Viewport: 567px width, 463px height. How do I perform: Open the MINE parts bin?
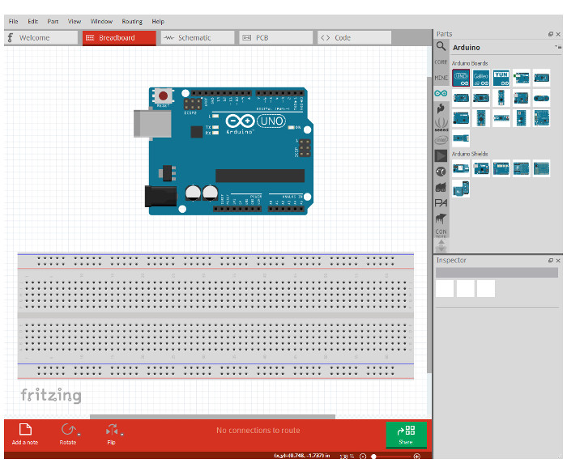tap(441, 78)
